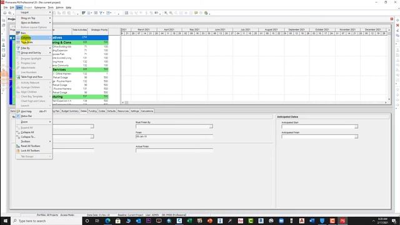
Task: Click the taskbar clock
Action: (382, 221)
